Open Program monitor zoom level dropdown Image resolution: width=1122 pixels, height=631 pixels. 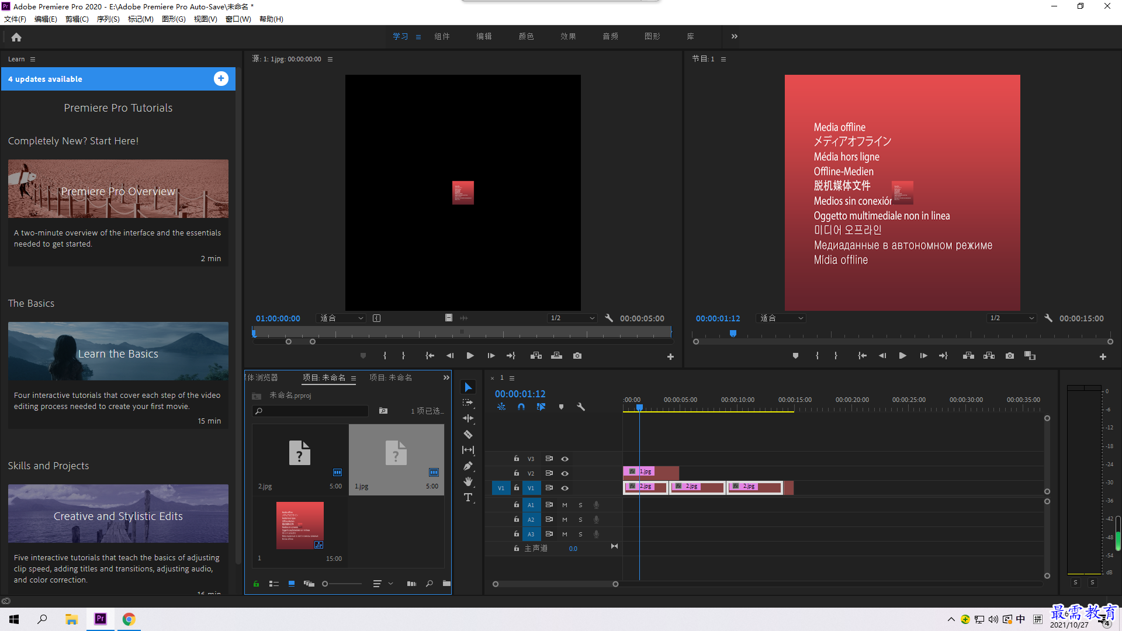[x=780, y=318]
